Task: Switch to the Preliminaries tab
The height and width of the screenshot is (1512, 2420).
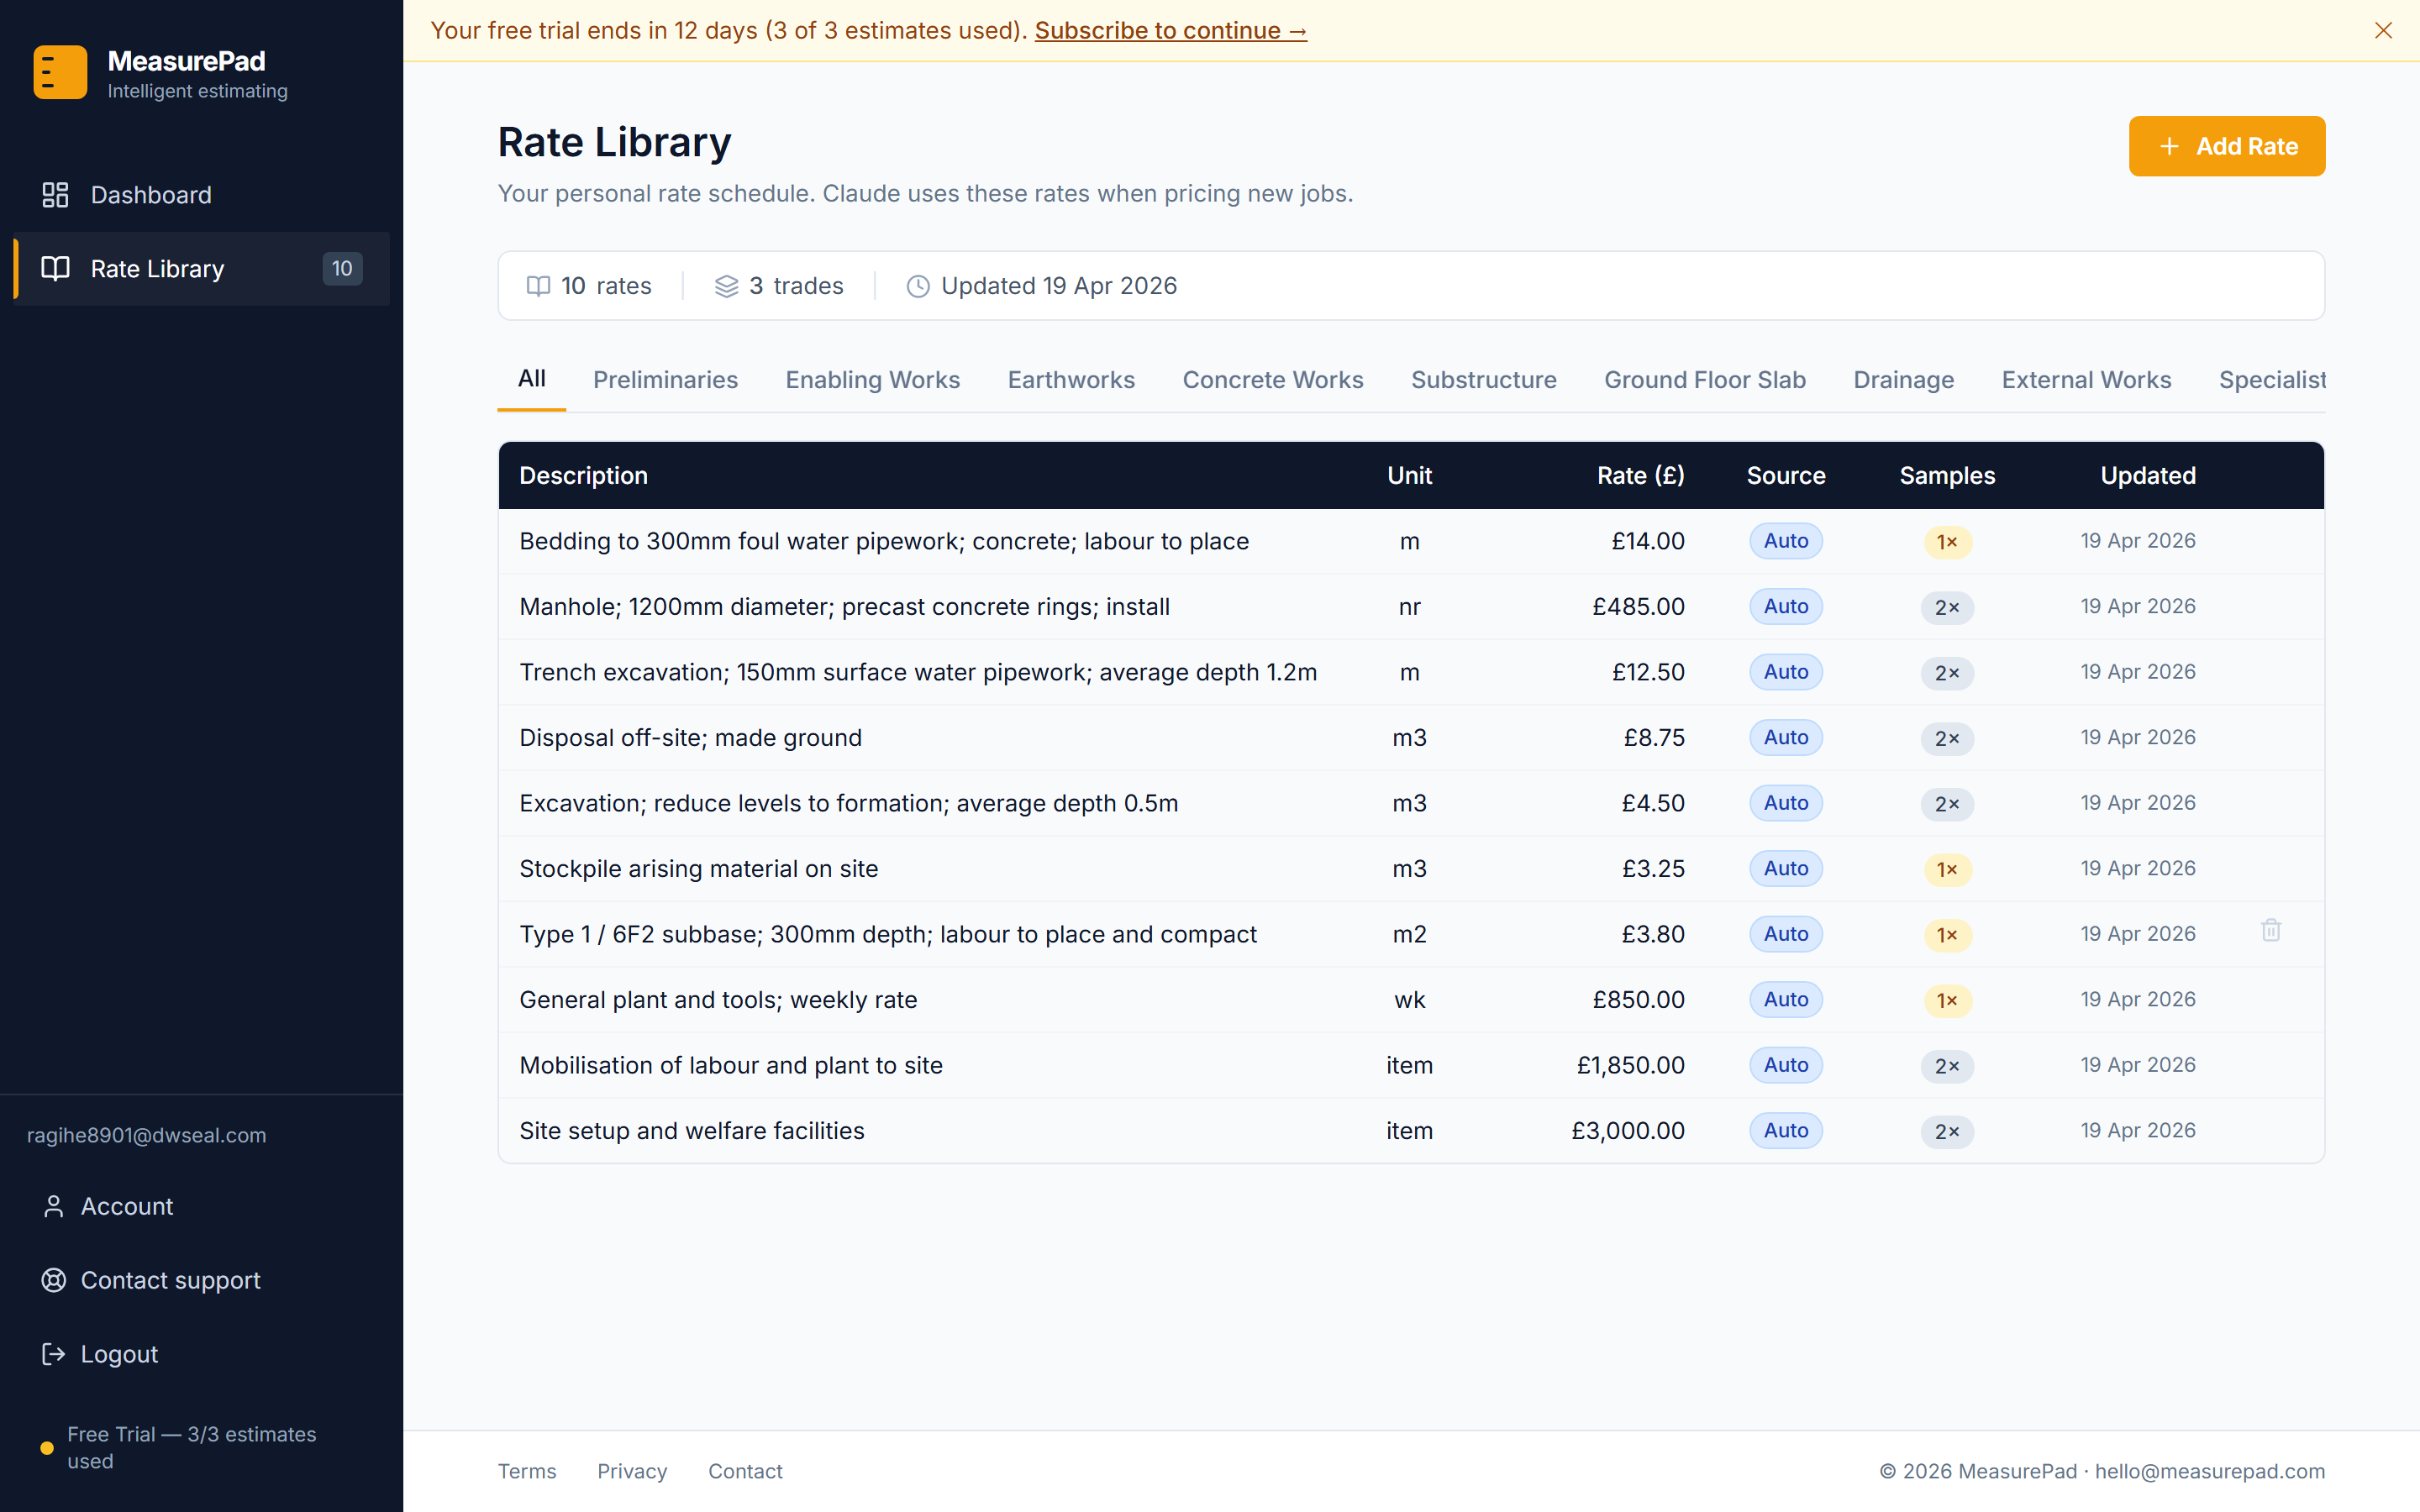Action: pos(665,379)
